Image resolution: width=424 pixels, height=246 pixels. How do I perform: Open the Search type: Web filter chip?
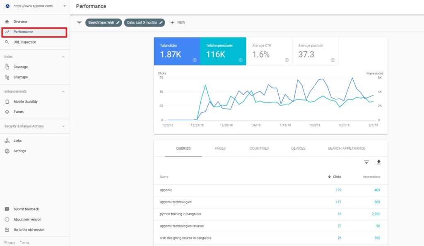[x=104, y=22]
